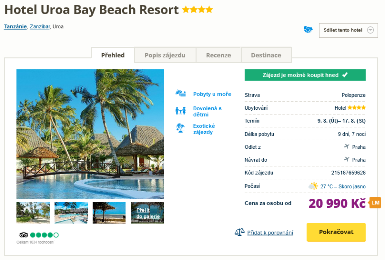Image resolution: width=385 pixels, height=260 pixels.
Task: Follow the Zanzibar breadcrumb link
Action: (x=40, y=27)
